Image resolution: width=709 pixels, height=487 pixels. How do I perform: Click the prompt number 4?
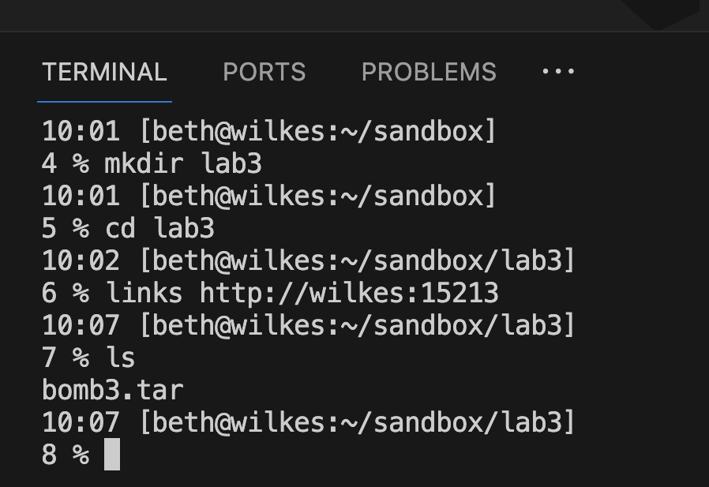tap(50, 164)
